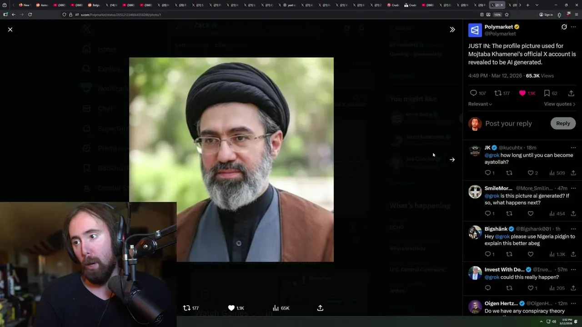
Task: View Invest With Do... analytics showing 205
Action: pyautogui.click(x=557, y=288)
